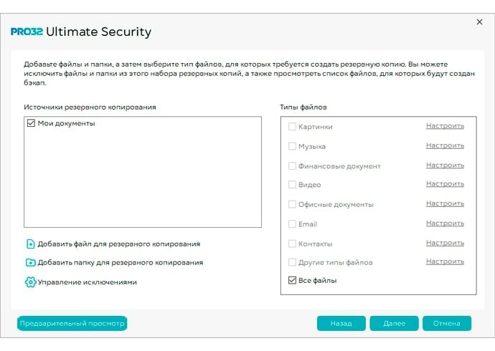Configure Офисные документы via Настроить

coord(445,204)
